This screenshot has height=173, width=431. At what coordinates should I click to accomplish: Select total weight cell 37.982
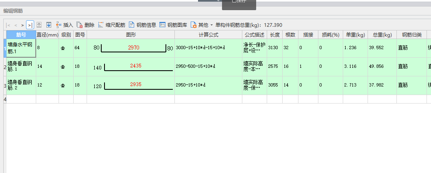click(x=382, y=85)
